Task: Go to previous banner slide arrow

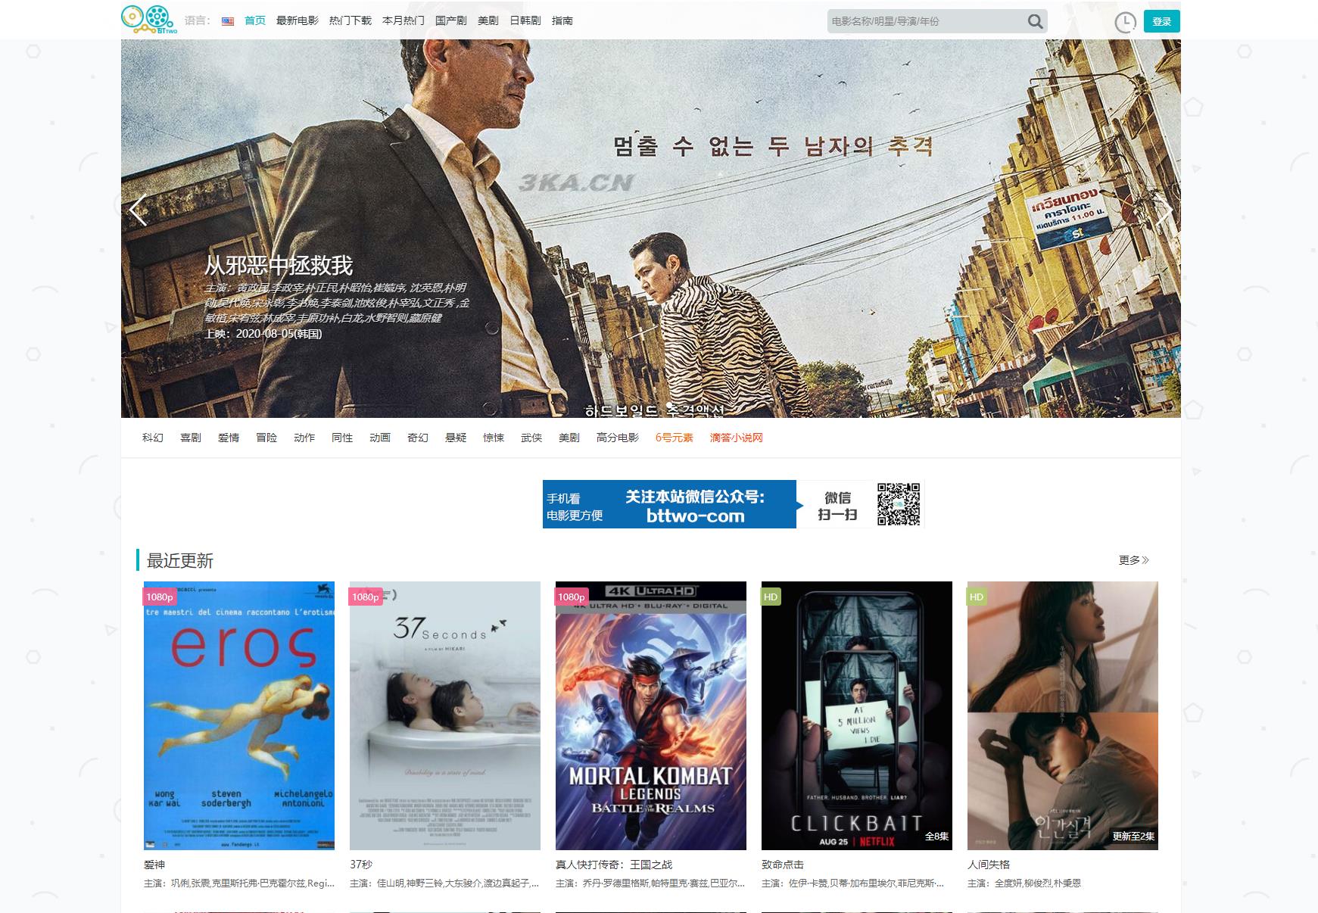Action: coord(138,210)
